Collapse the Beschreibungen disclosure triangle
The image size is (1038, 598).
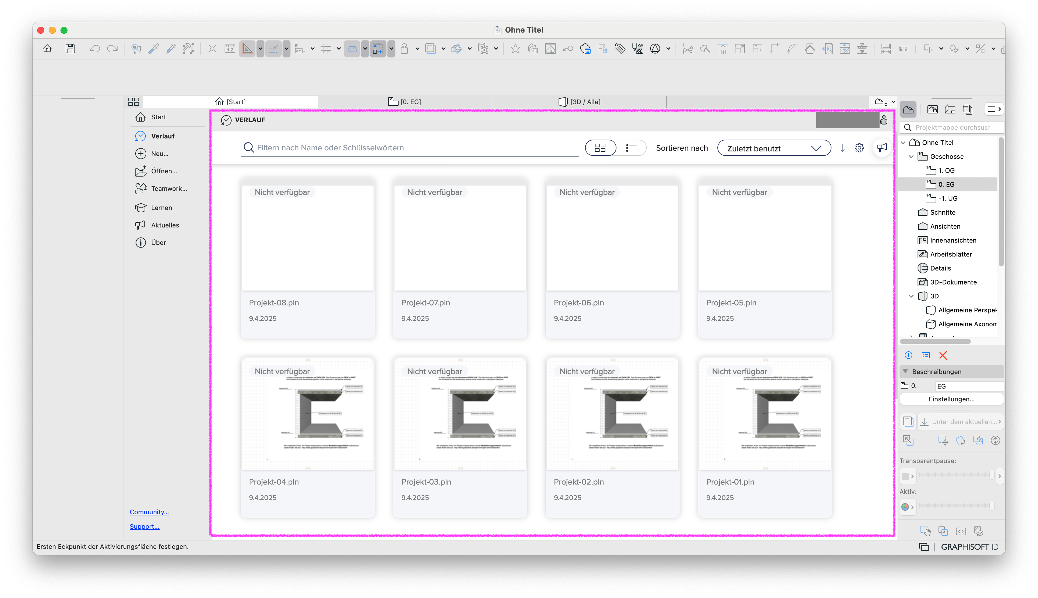click(905, 371)
